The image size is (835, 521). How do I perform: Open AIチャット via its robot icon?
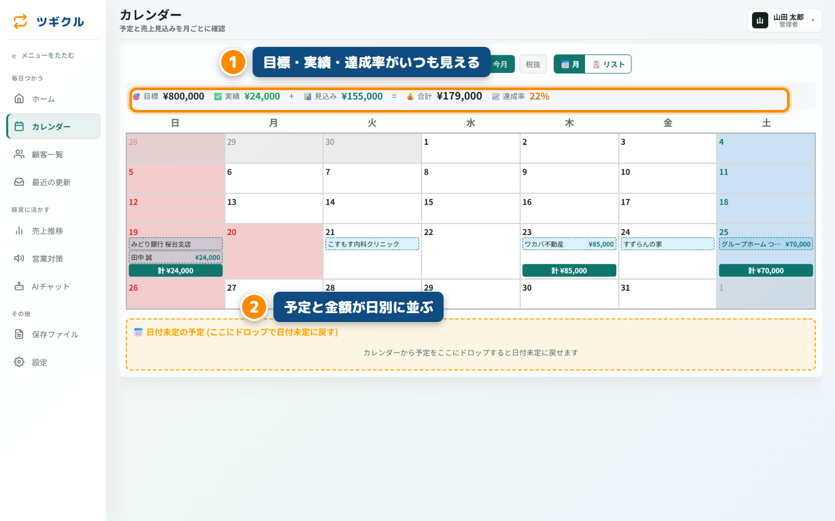19,286
